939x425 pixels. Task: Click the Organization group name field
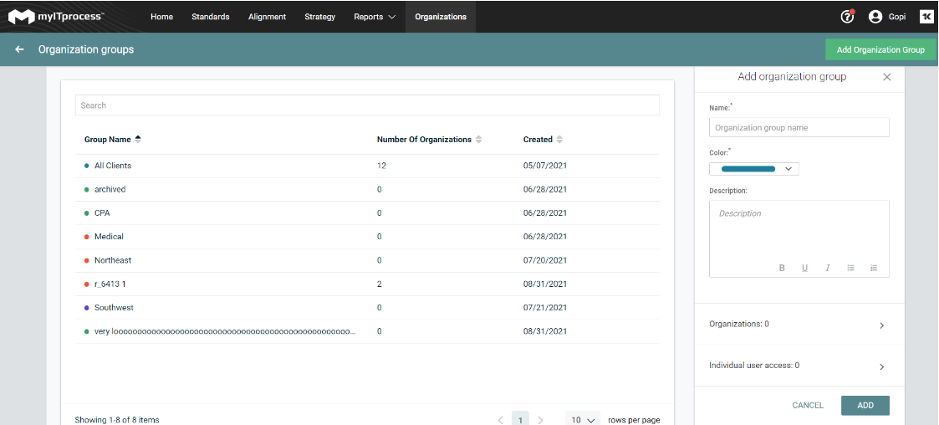coord(799,128)
